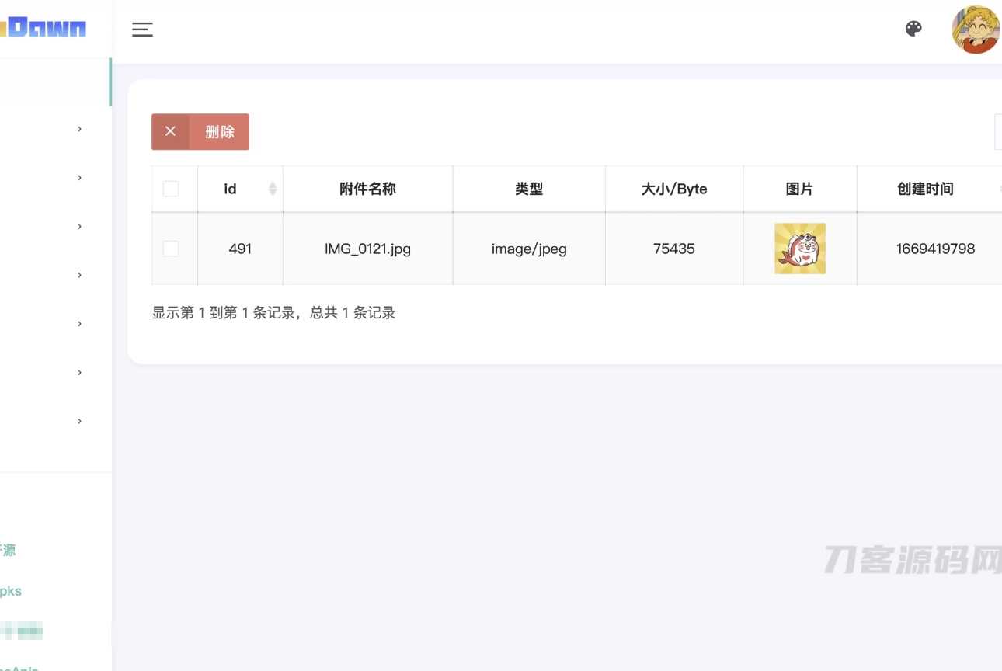This screenshot has width=1002, height=671.
Task: Click the timestamp 1669419798
Action: 935,249
